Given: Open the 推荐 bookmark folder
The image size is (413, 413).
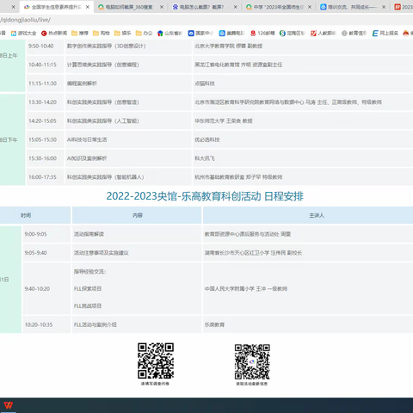Looking at the screenshot, I should tap(80, 34).
